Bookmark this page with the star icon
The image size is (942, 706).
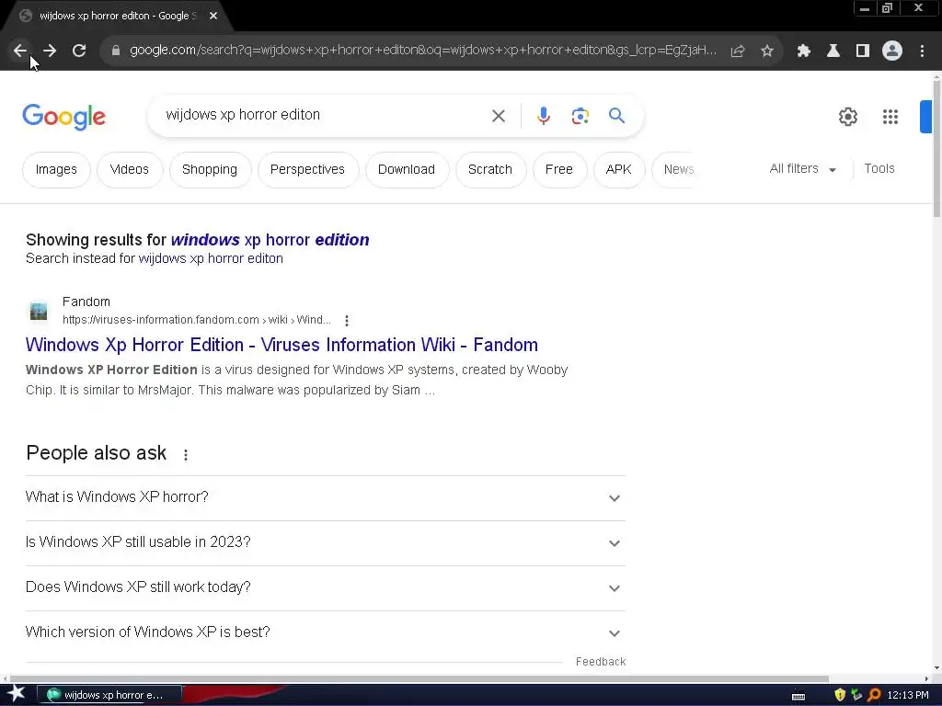click(767, 51)
